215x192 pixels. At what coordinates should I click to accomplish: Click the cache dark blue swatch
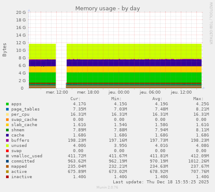coord(7,135)
